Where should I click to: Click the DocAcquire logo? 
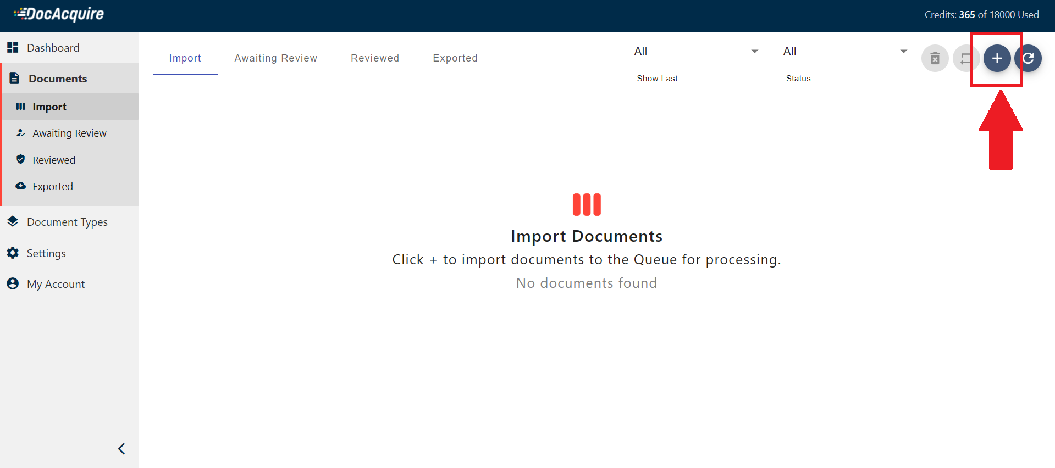(59, 14)
